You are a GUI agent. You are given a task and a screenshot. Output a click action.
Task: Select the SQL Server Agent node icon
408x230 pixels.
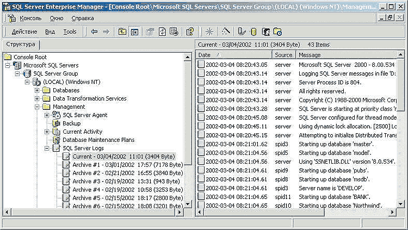coord(56,115)
